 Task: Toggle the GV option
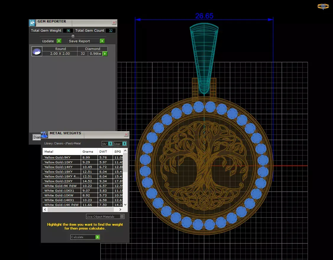pyautogui.click(x=107, y=144)
